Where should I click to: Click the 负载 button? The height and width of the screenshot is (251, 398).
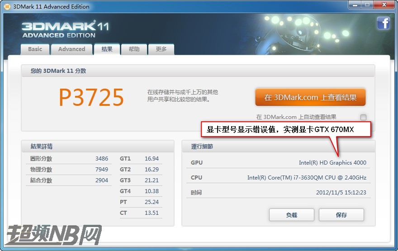tap(292, 215)
